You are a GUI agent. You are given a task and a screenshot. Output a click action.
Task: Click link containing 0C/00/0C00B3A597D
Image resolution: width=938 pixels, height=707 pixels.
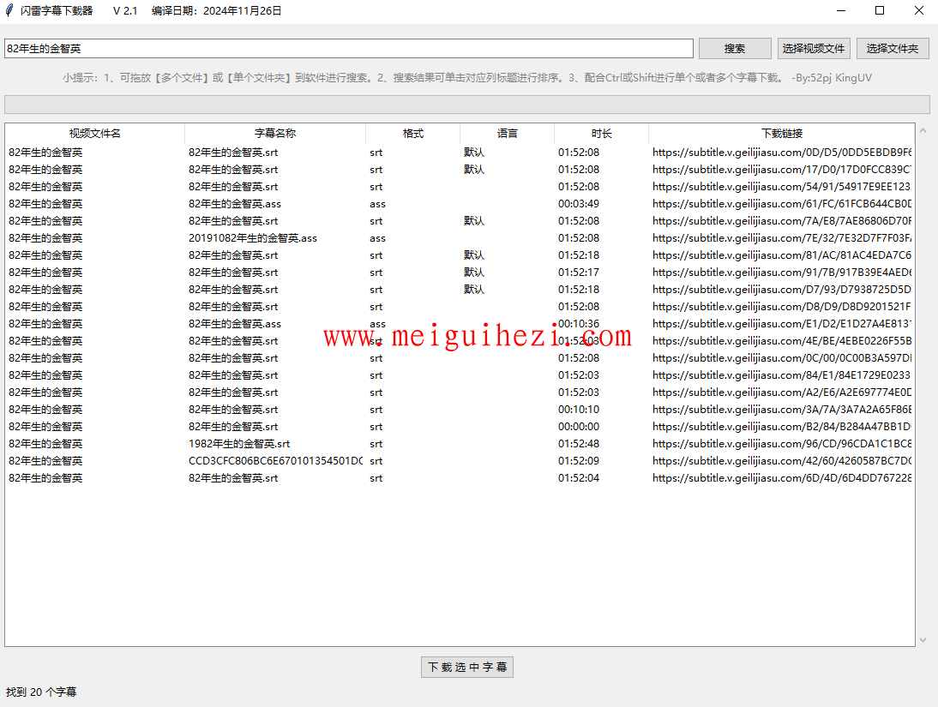click(x=782, y=358)
